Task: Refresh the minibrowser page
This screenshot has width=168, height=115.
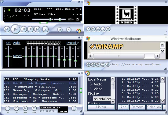Action: [103, 64]
